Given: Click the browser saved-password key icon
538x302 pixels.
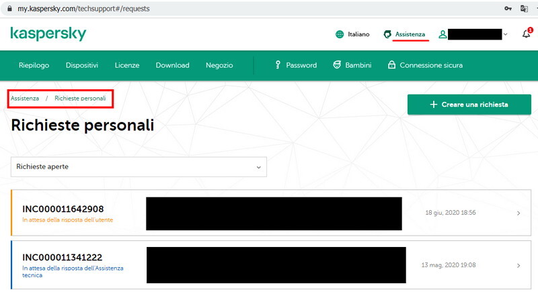Looking at the screenshot, I should click(x=508, y=9).
